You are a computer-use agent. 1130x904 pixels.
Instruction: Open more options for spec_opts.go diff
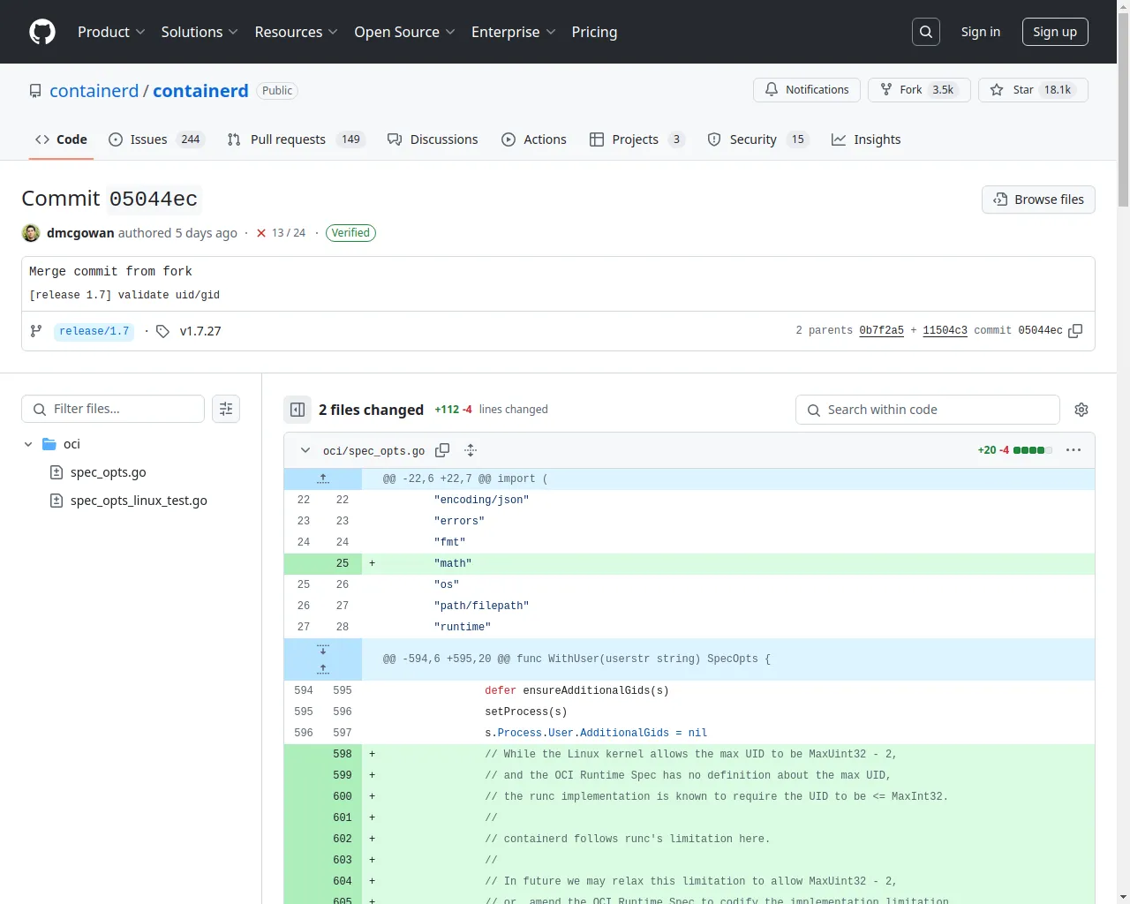click(1073, 450)
